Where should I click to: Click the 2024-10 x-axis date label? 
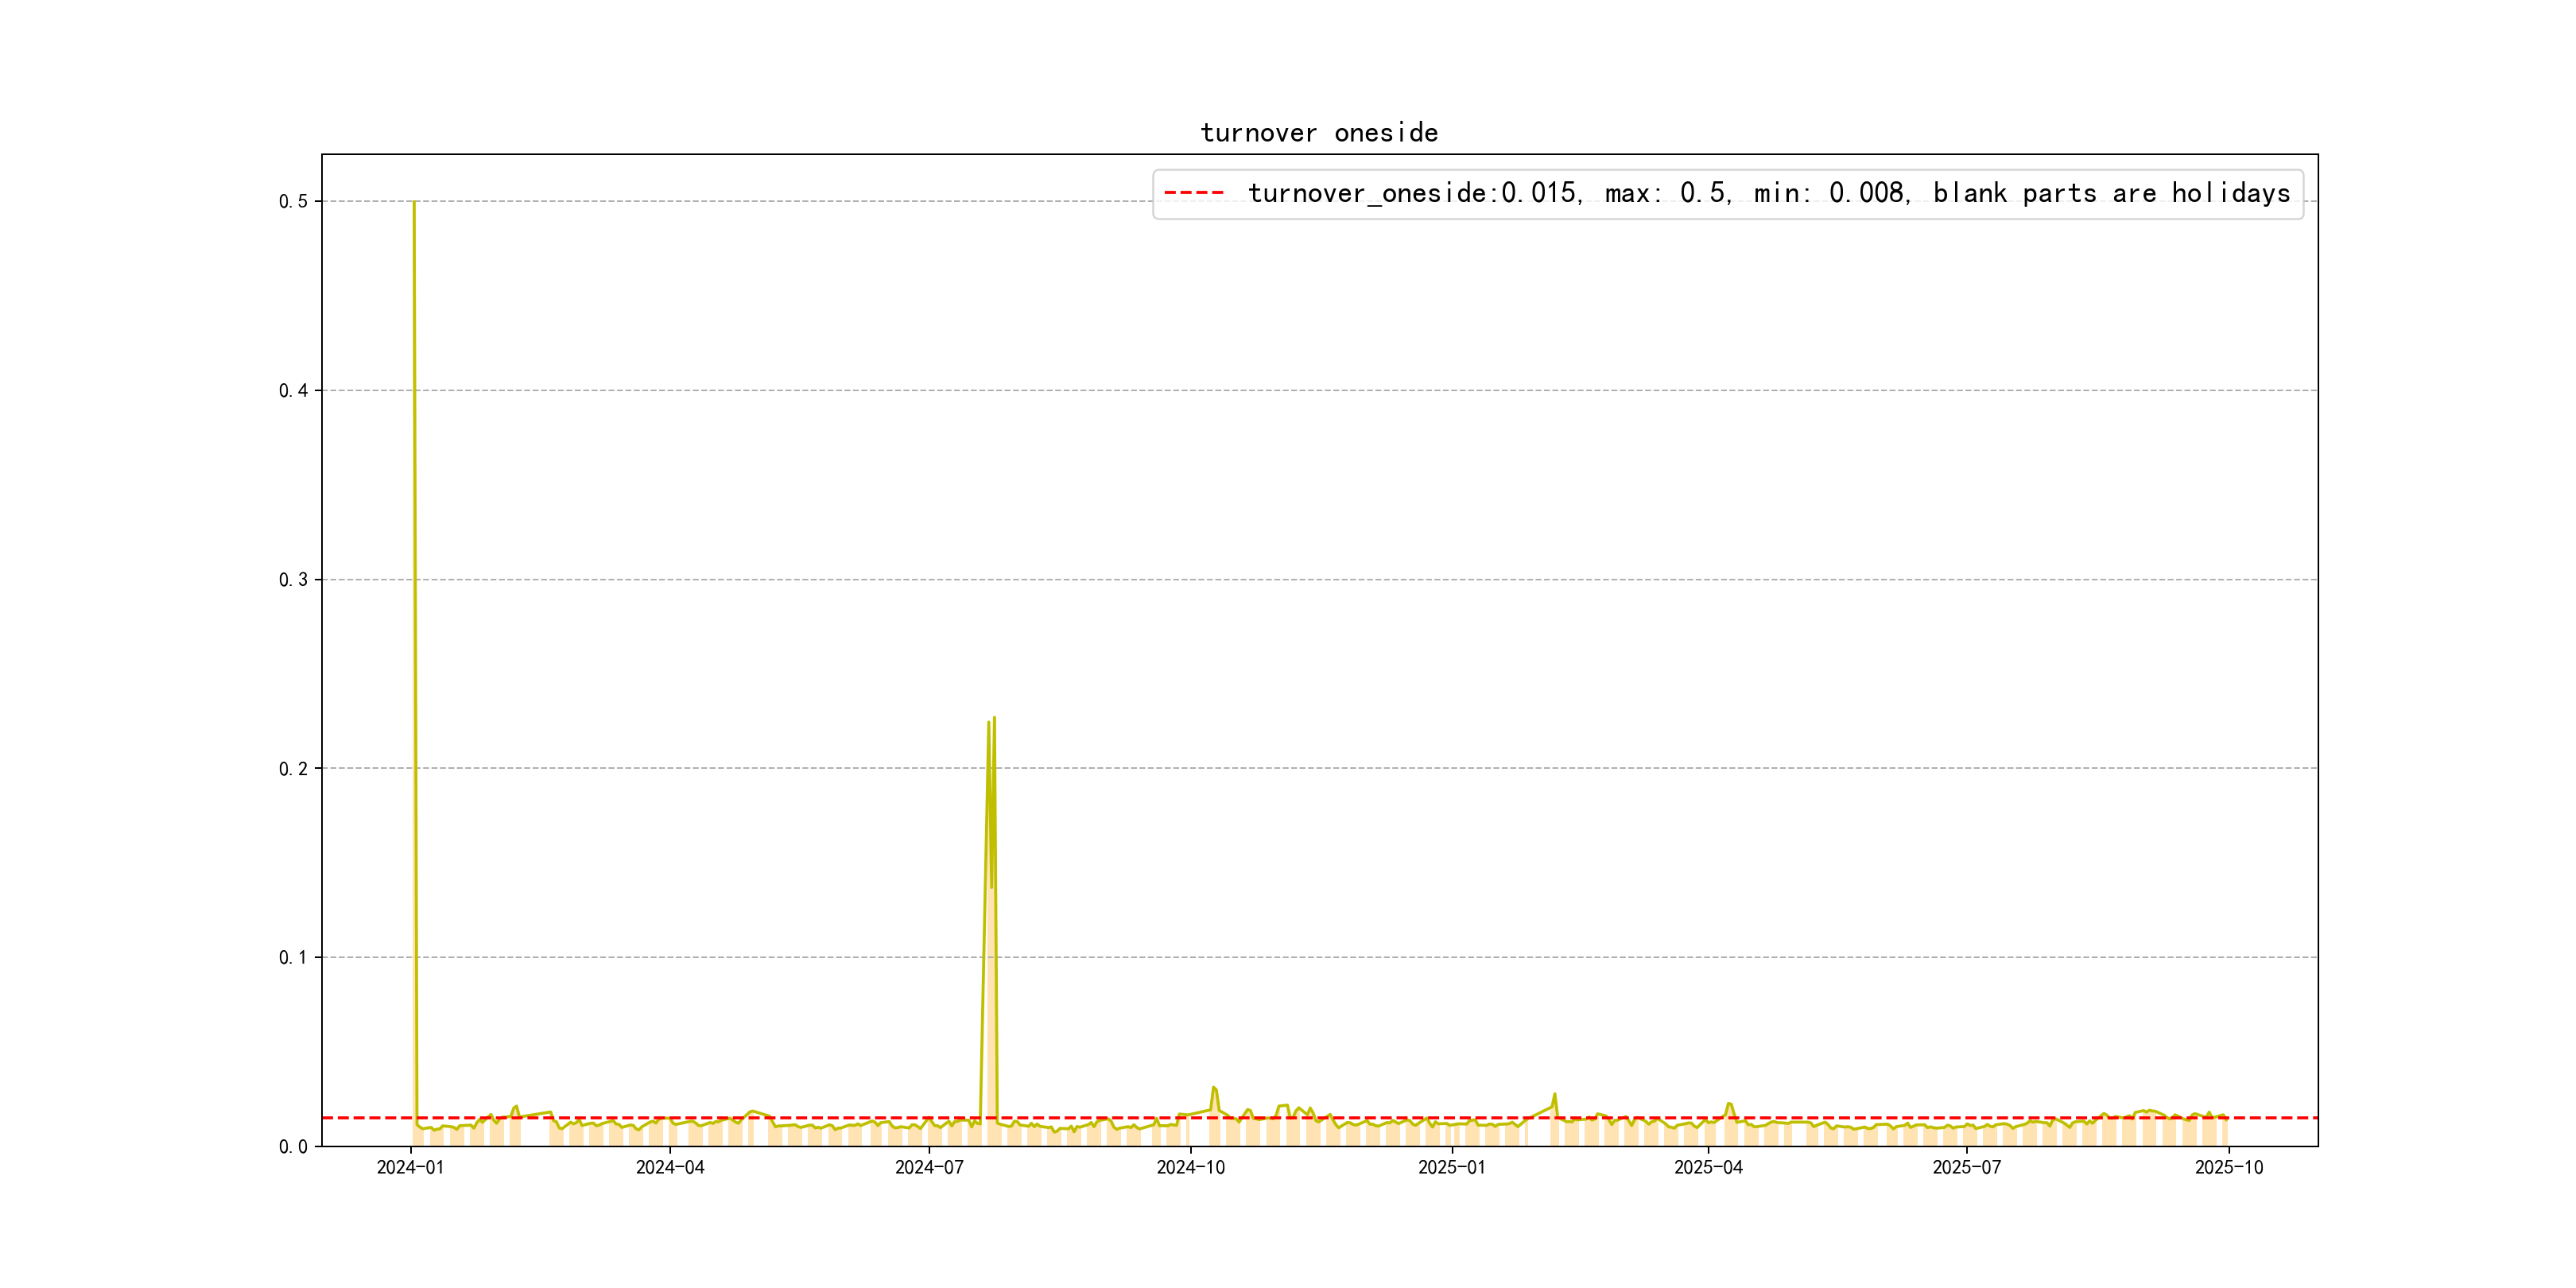tap(1190, 1167)
